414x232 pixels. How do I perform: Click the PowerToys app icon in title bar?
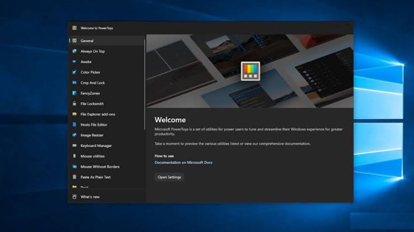pyautogui.click(x=74, y=28)
